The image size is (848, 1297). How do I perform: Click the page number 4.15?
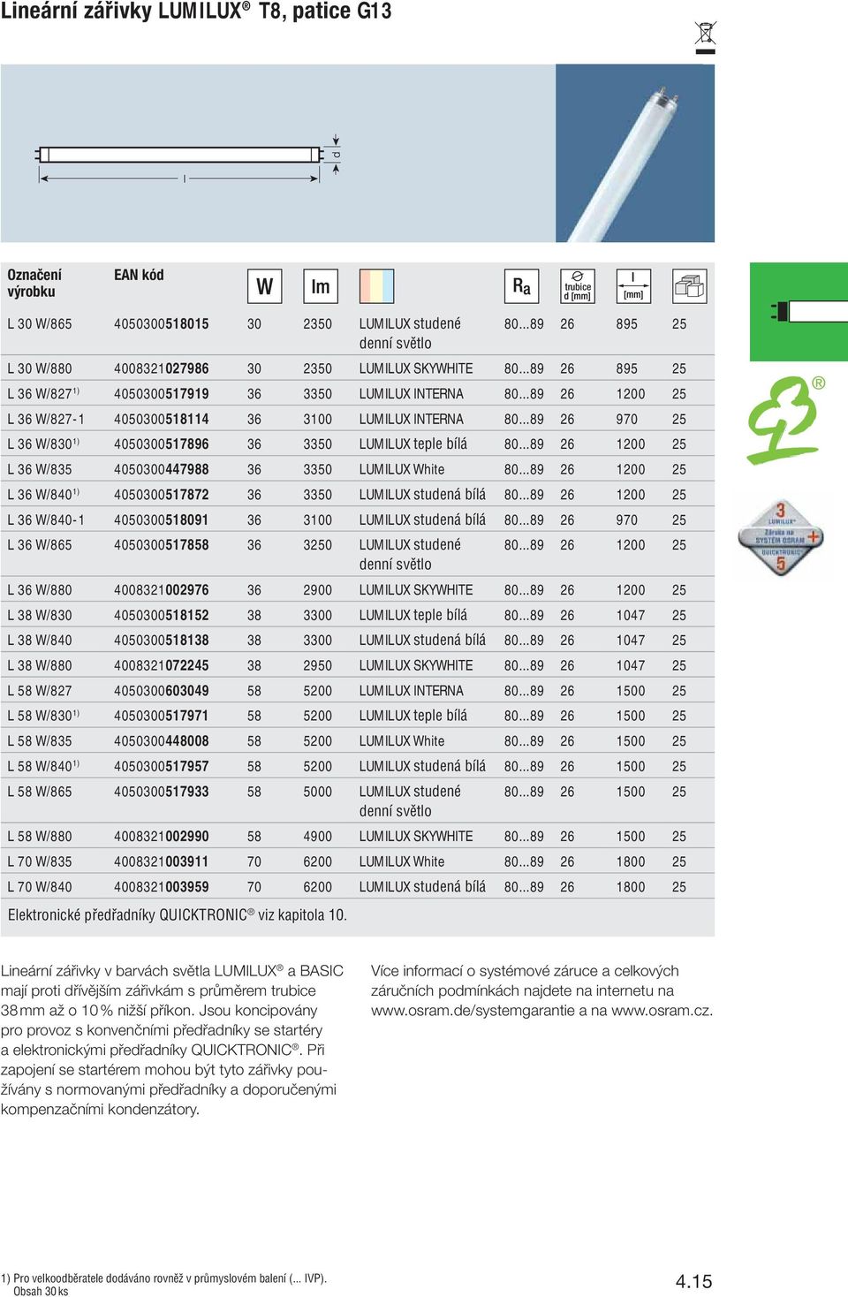pyautogui.click(x=694, y=1281)
